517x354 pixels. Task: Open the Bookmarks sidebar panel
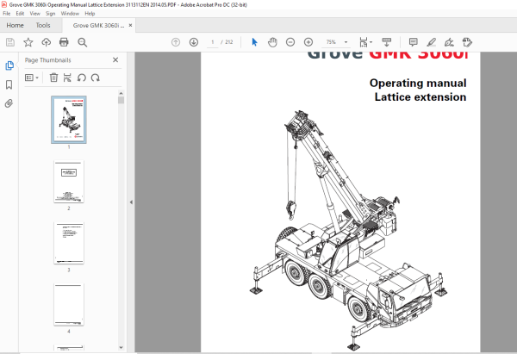point(9,84)
